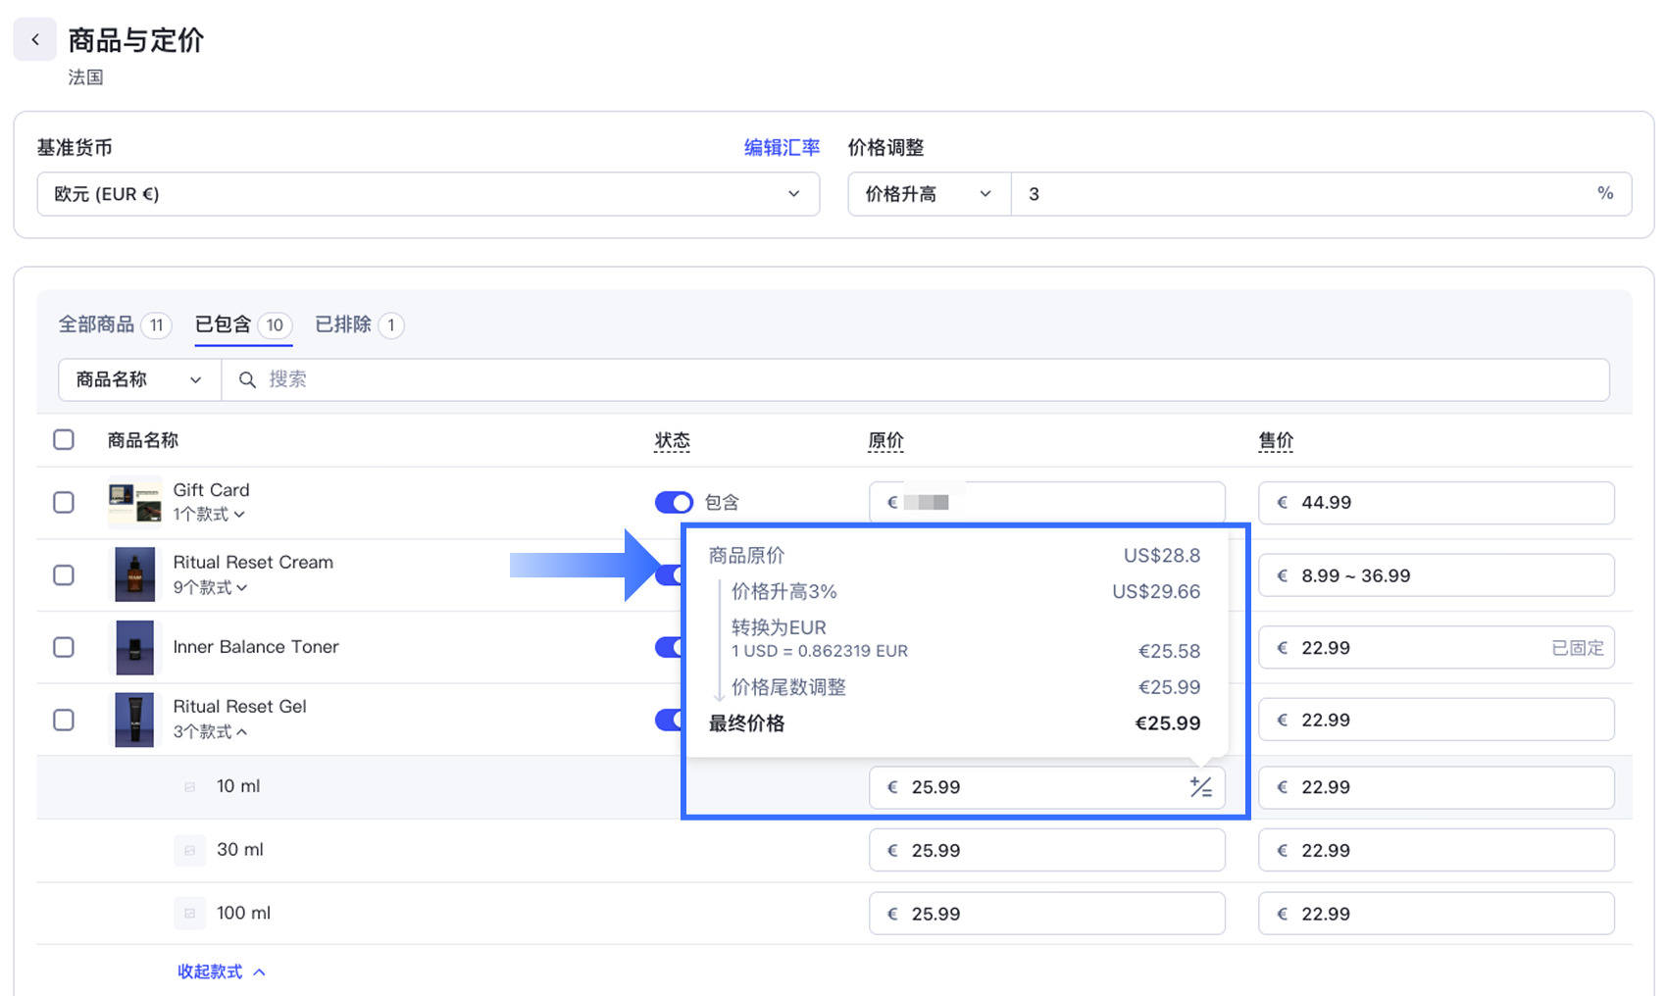Viewport: 1667px width, 996px height.
Task: Click the 30 ml variant image placeholder
Action: coord(189,850)
